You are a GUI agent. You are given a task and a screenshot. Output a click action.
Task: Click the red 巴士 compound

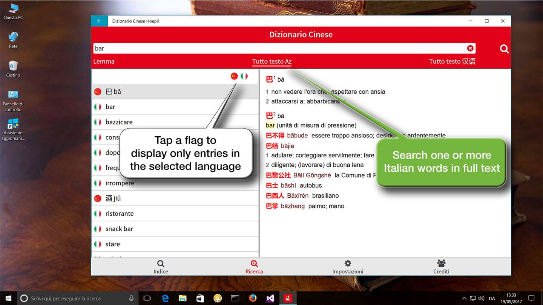(272, 185)
